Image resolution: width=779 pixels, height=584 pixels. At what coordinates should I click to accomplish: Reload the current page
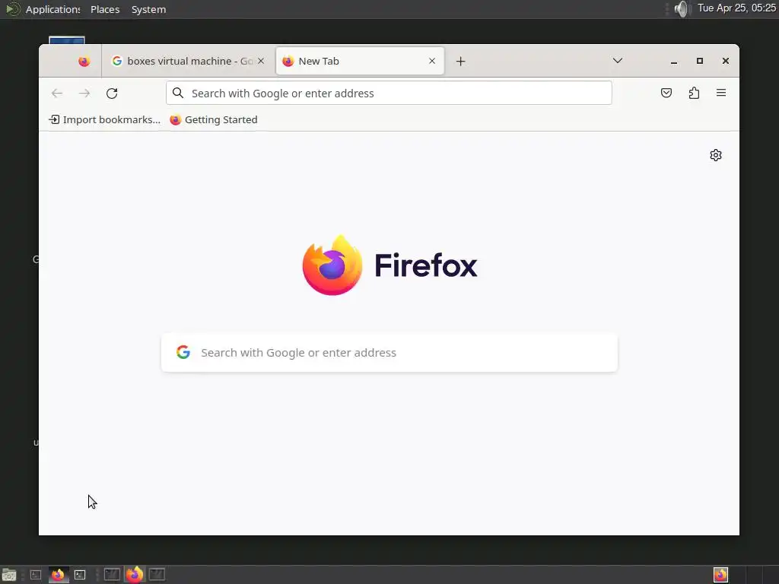click(x=112, y=94)
